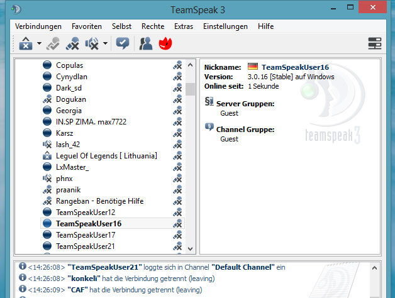Open the Einstellungen menu
The height and width of the screenshot is (298, 395).
pos(225,26)
